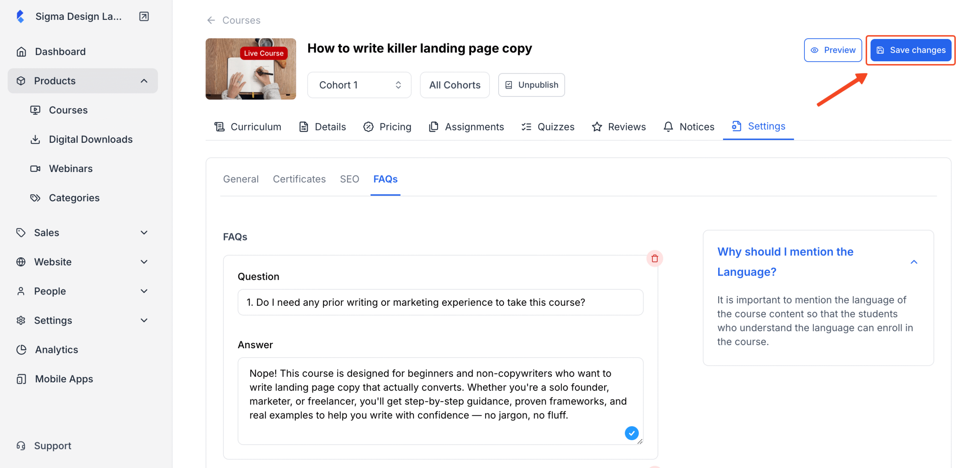Open the General settings sub-tab

click(241, 179)
